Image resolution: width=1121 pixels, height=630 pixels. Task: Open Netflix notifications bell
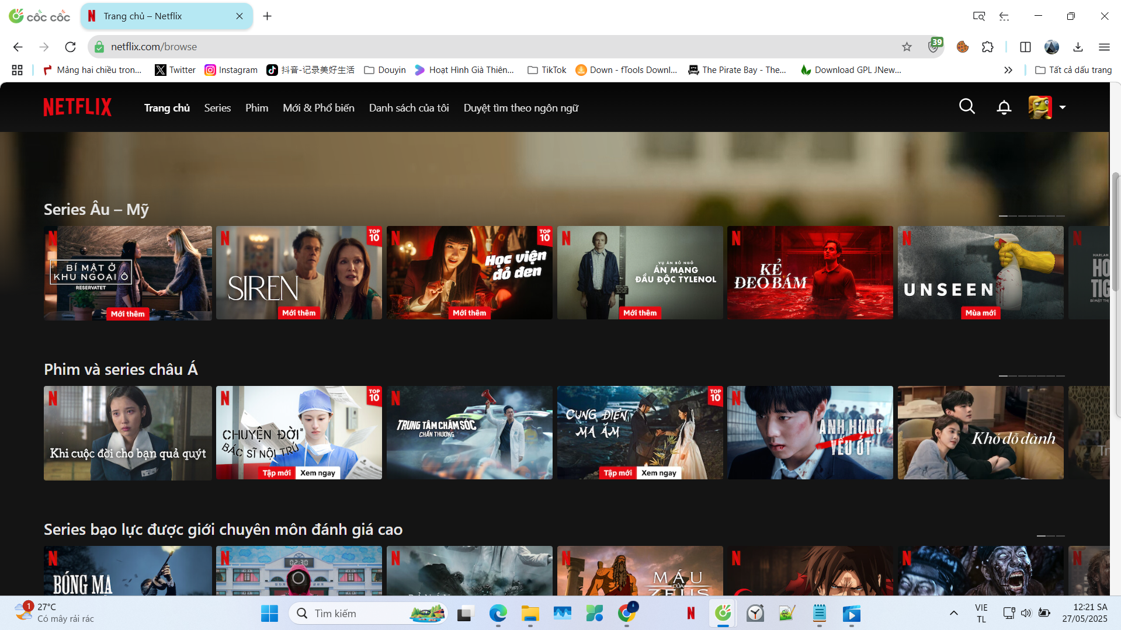coord(1004,107)
